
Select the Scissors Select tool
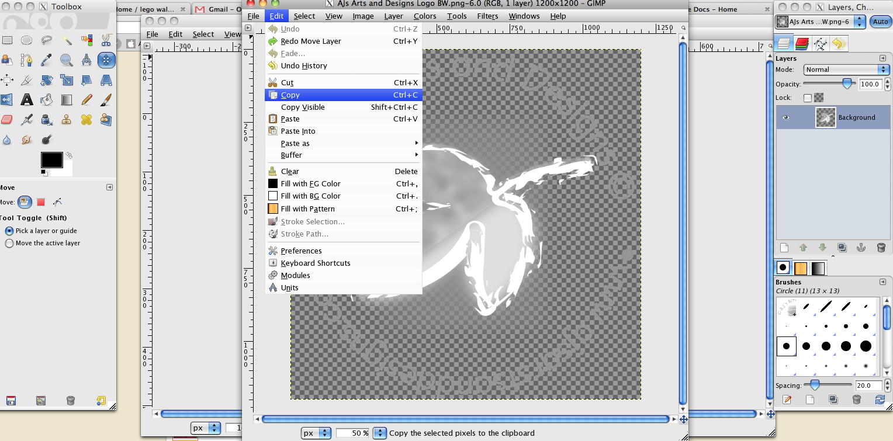tap(106, 40)
